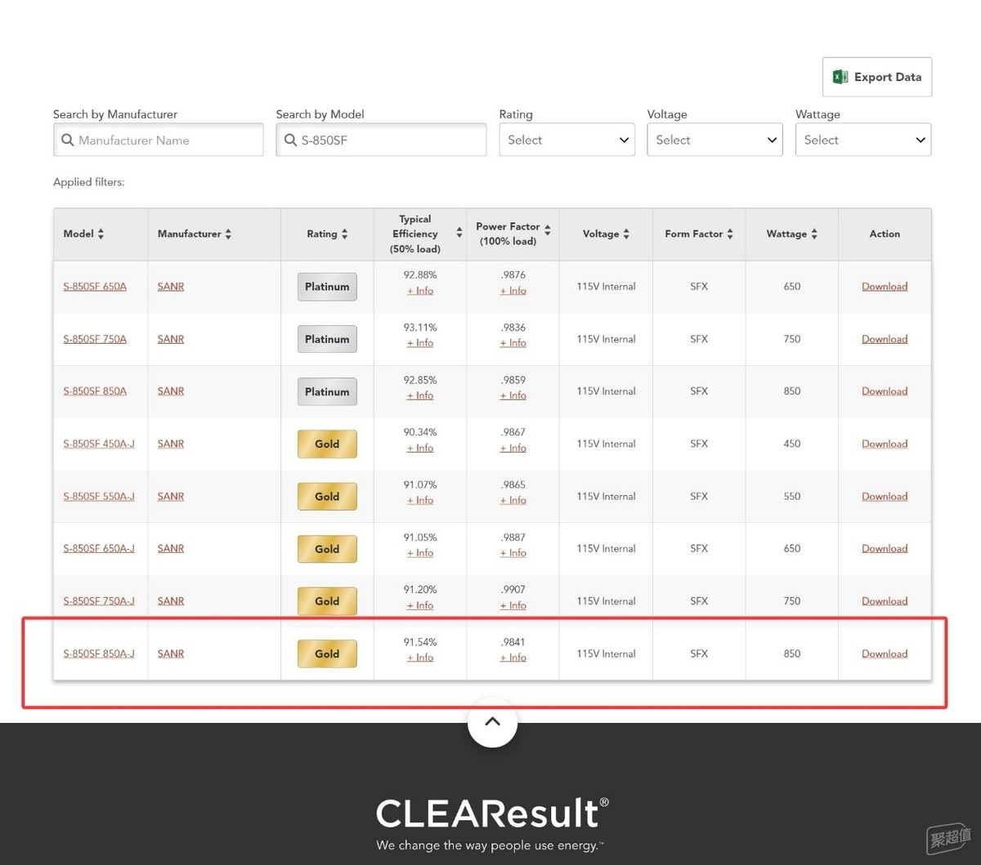The width and height of the screenshot is (981, 865).
Task: Download report for S-850SF 750A-J
Action: 885,600
